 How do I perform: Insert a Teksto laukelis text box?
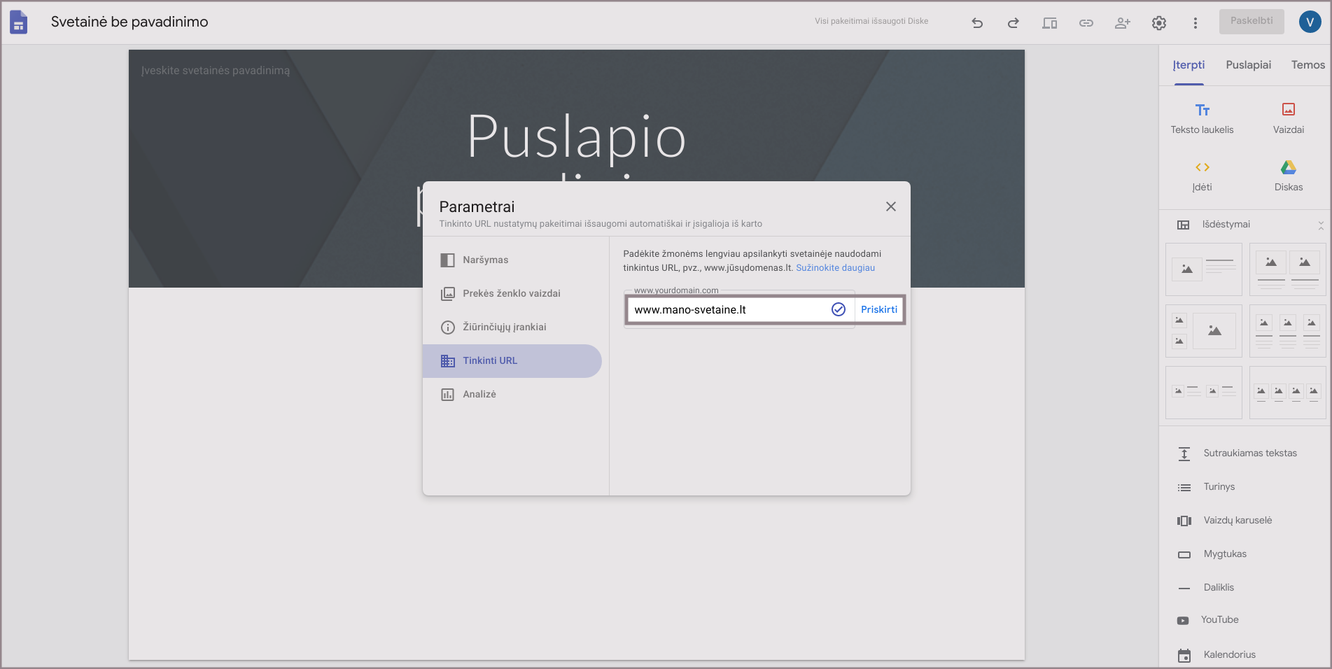click(x=1202, y=118)
